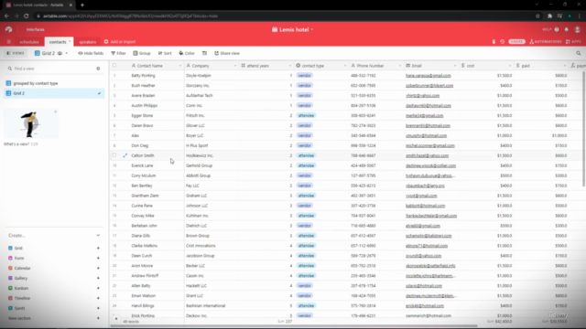
Task: Open the Group tool
Action: tap(142, 53)
